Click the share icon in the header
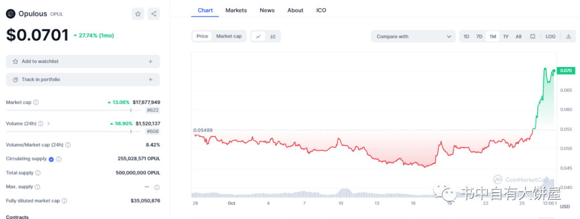Image resolution: width=580 pixels, height=219 pixels. click(153, 14)
